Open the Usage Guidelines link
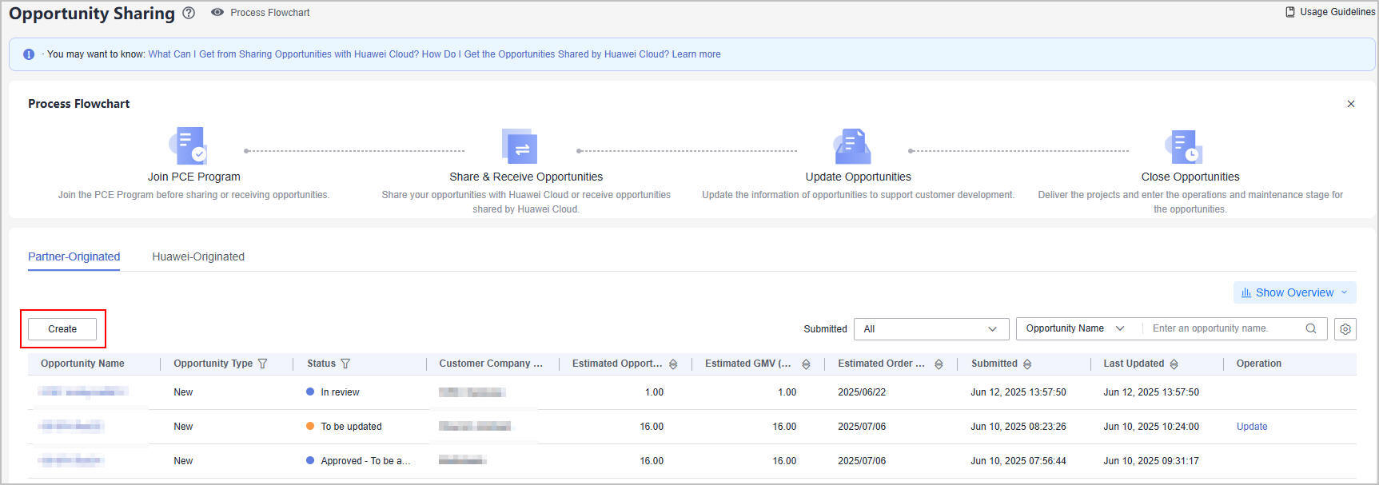This screenshot has width=1379, height=485. [1337, 12]
